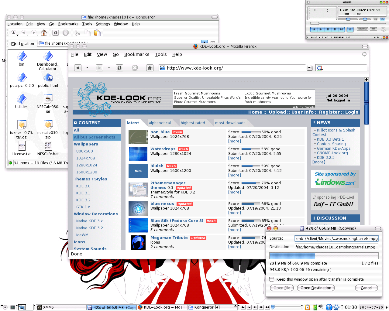This screenshot has height=311, width=389.
Task: Toggle Winamp PL playlist window
Action: (382, 19)
